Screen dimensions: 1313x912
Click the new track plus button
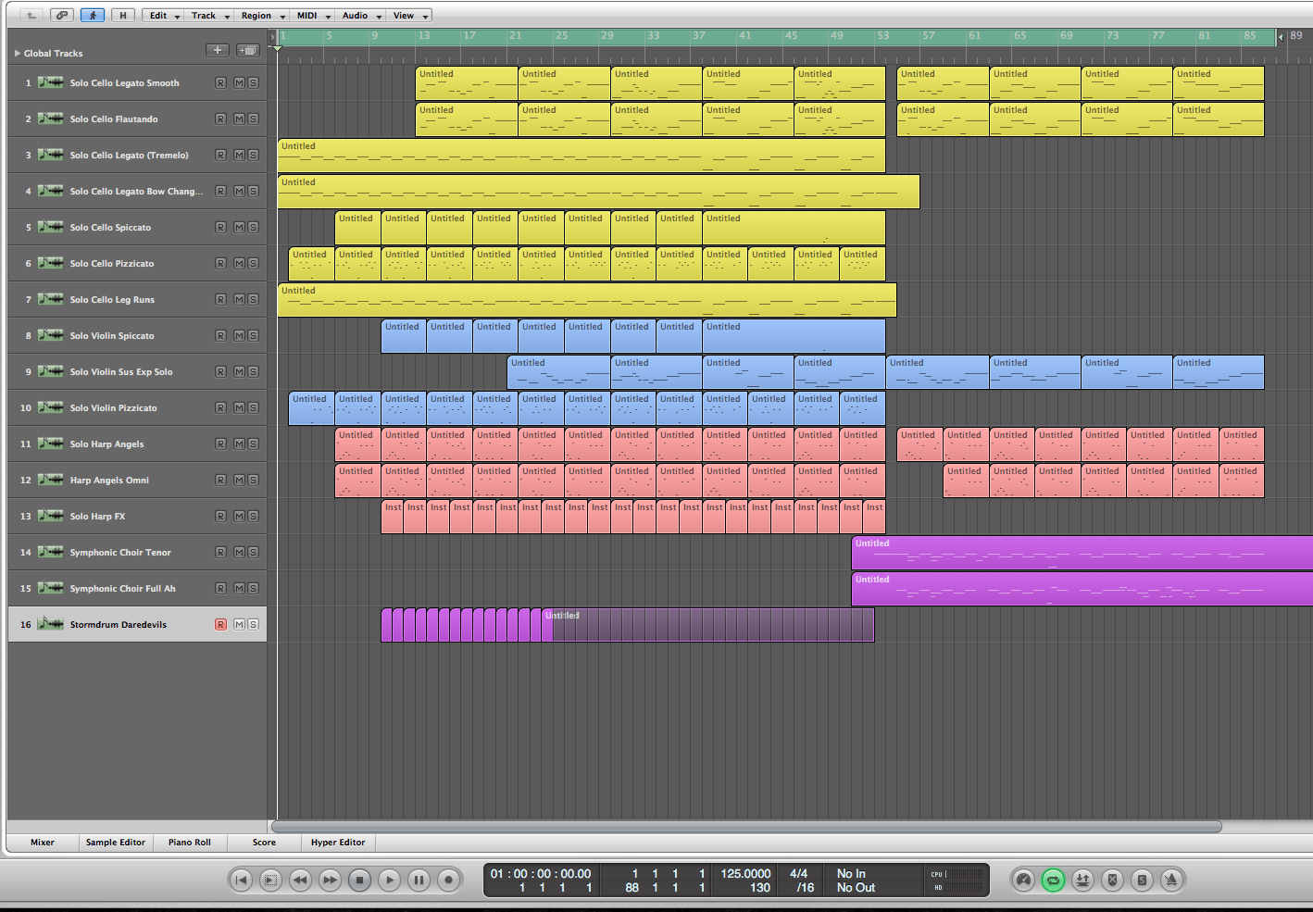pyautogui.click(x=218, y=50)
